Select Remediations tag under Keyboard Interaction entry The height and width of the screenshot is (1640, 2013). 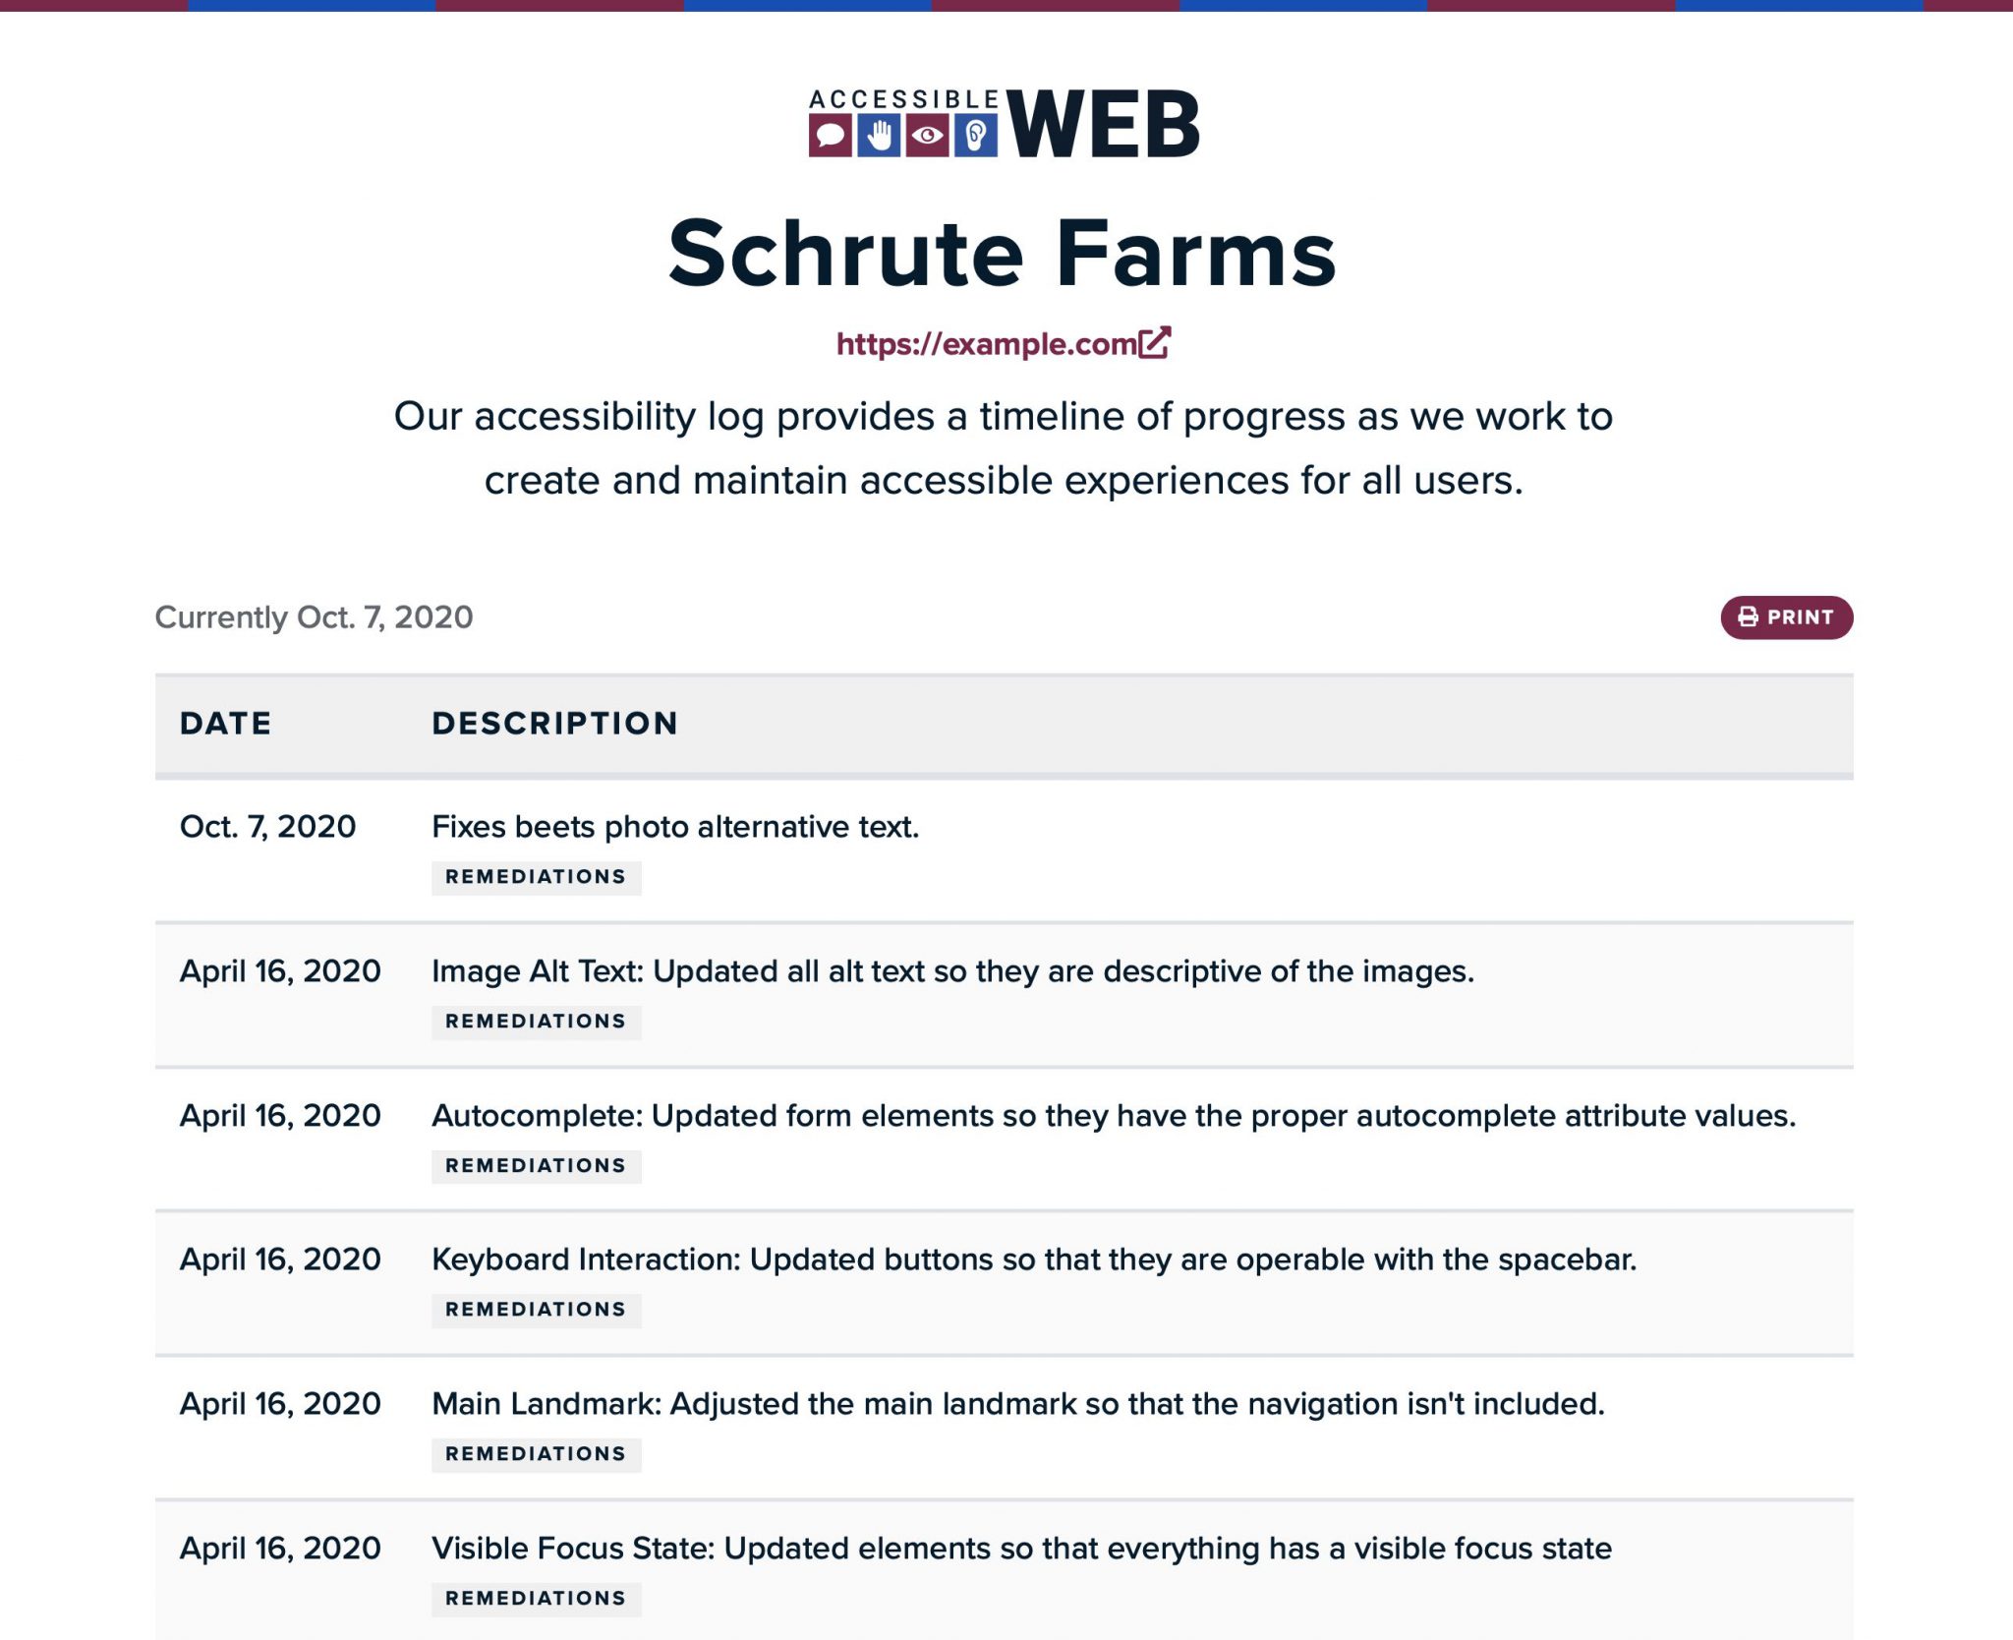tap(536, 1310)
